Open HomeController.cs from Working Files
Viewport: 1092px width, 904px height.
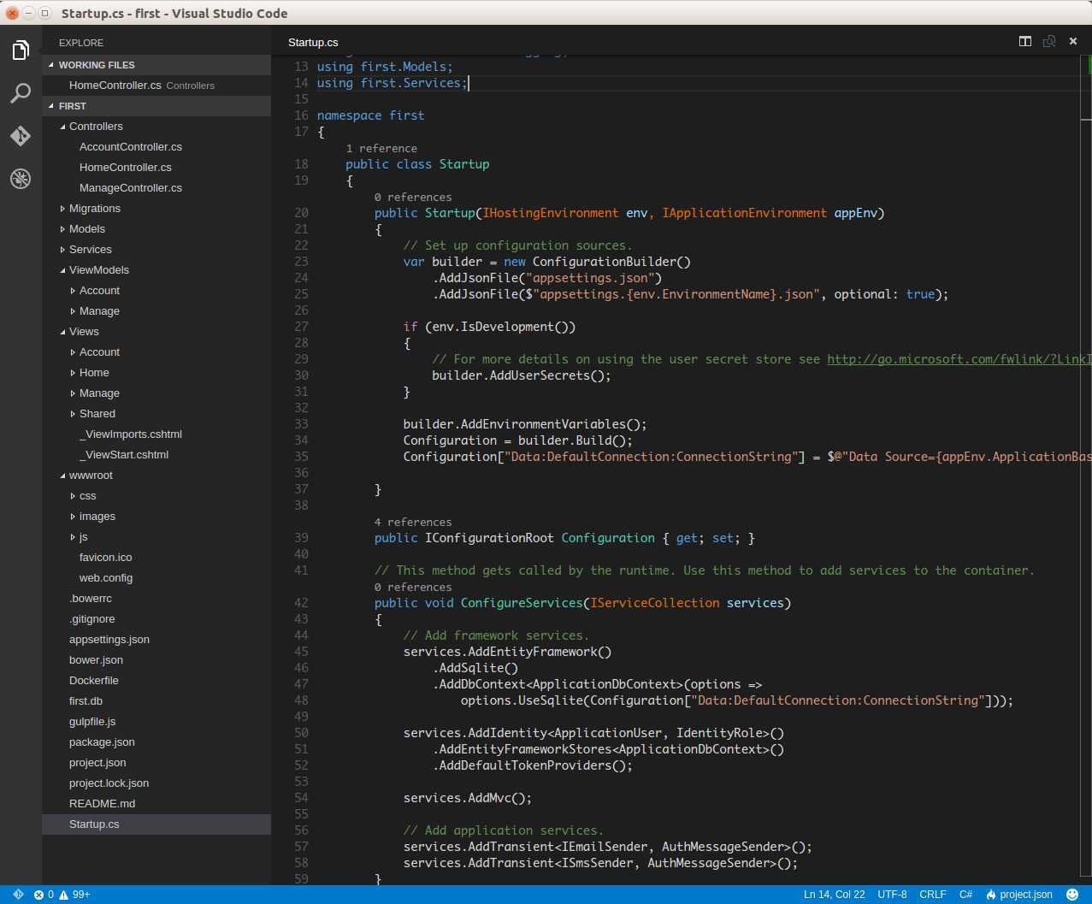pos(156,86)
